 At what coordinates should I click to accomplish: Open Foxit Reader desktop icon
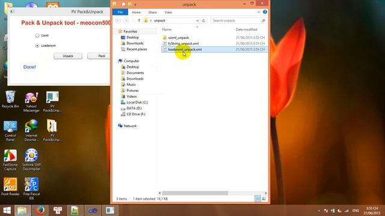[10, 187]
